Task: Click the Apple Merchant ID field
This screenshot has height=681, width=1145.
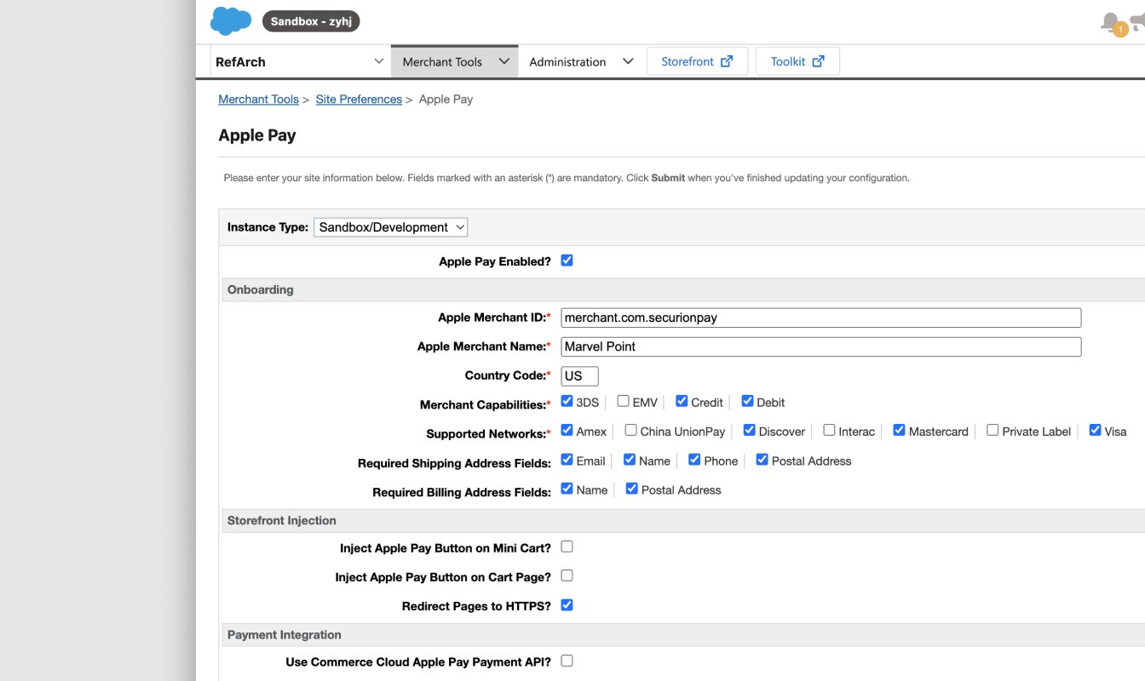Action: coord(821,318)
